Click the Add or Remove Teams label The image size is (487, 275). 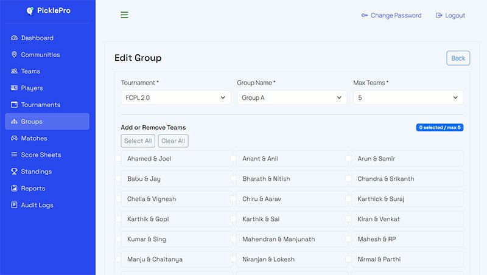pos(153,127)
